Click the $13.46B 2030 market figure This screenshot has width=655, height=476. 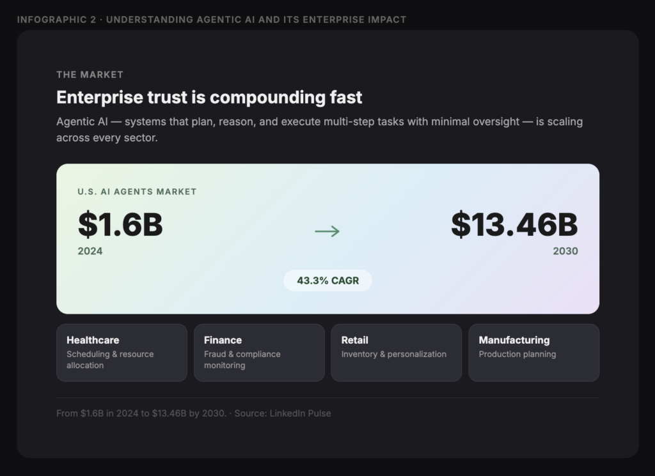pos(515,224)
